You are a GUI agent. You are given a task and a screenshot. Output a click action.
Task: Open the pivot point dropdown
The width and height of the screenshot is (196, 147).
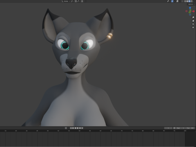coord(72,1)
